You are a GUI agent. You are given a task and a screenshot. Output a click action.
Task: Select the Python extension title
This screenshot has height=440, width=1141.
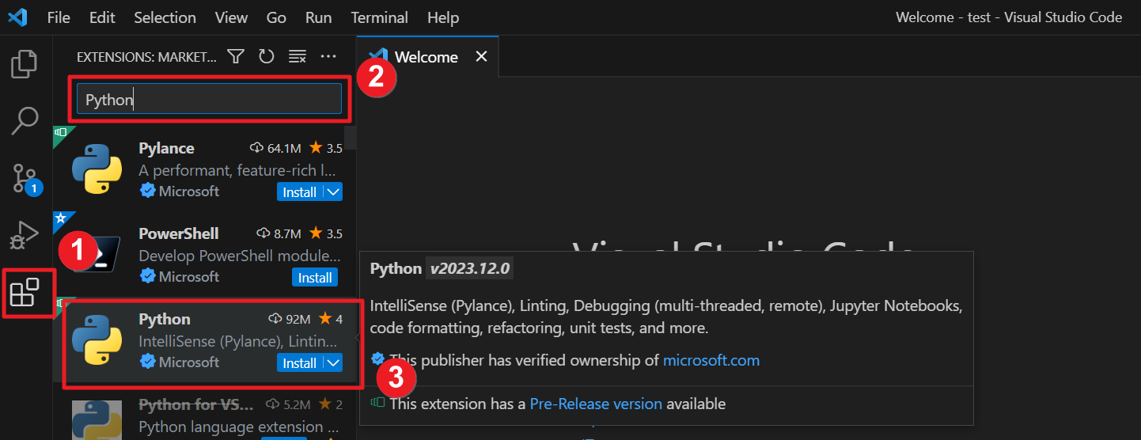(165, 319)
